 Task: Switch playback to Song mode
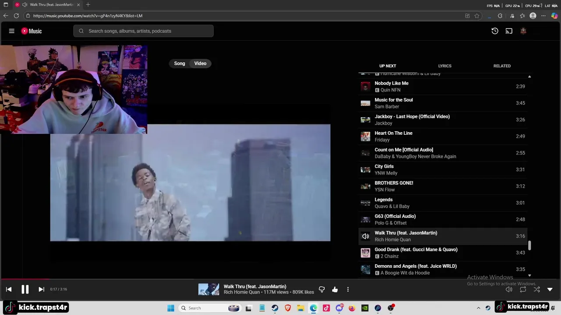point(180,63)
